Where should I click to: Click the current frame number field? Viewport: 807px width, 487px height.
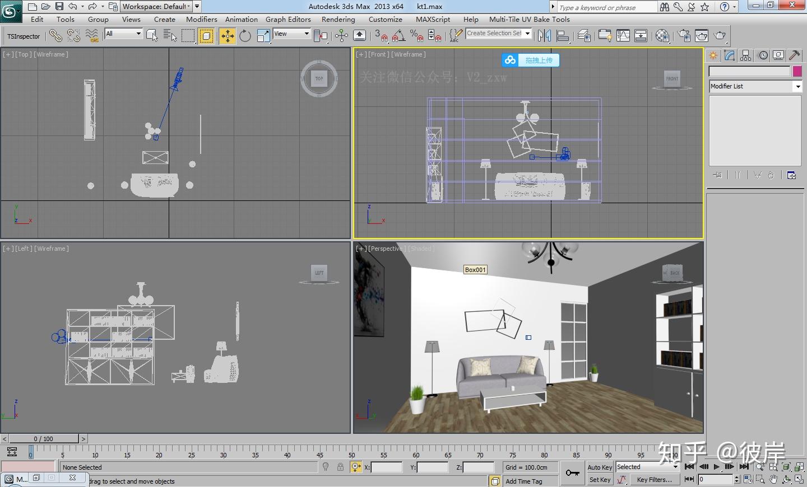[715, 479]
